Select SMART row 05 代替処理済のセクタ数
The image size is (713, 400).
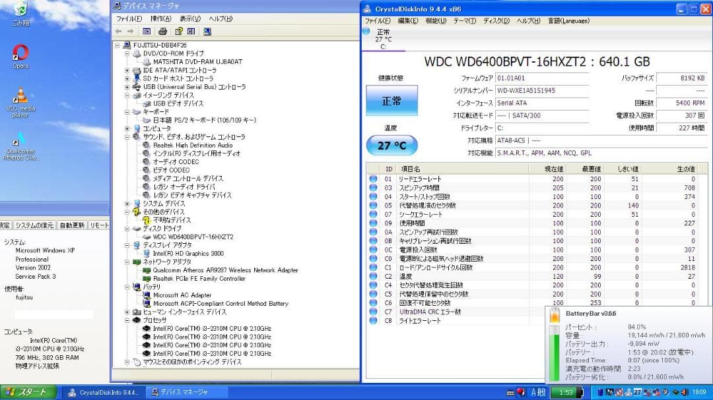[537, 206]
